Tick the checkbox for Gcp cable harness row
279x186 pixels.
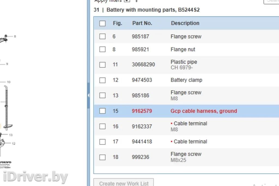(x=102, y=111)
